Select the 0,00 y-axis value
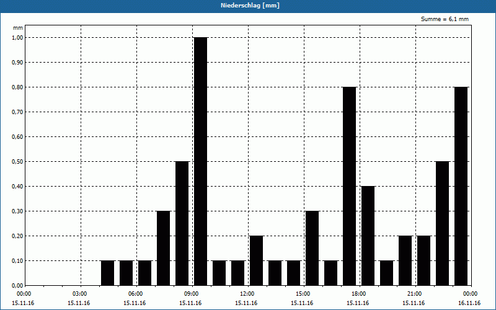This screenshot has height=310, width=496. click(x=17, y=286)
